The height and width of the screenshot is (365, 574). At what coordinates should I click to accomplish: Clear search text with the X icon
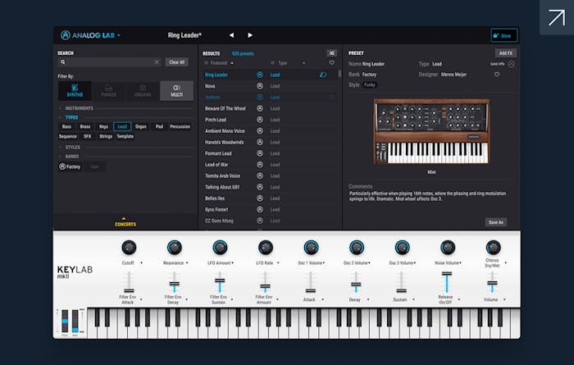pos(157,62)
